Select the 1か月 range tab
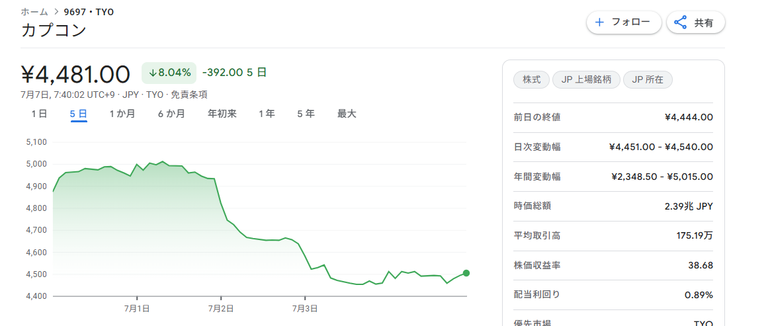The image size is (770, 326). 122,114
